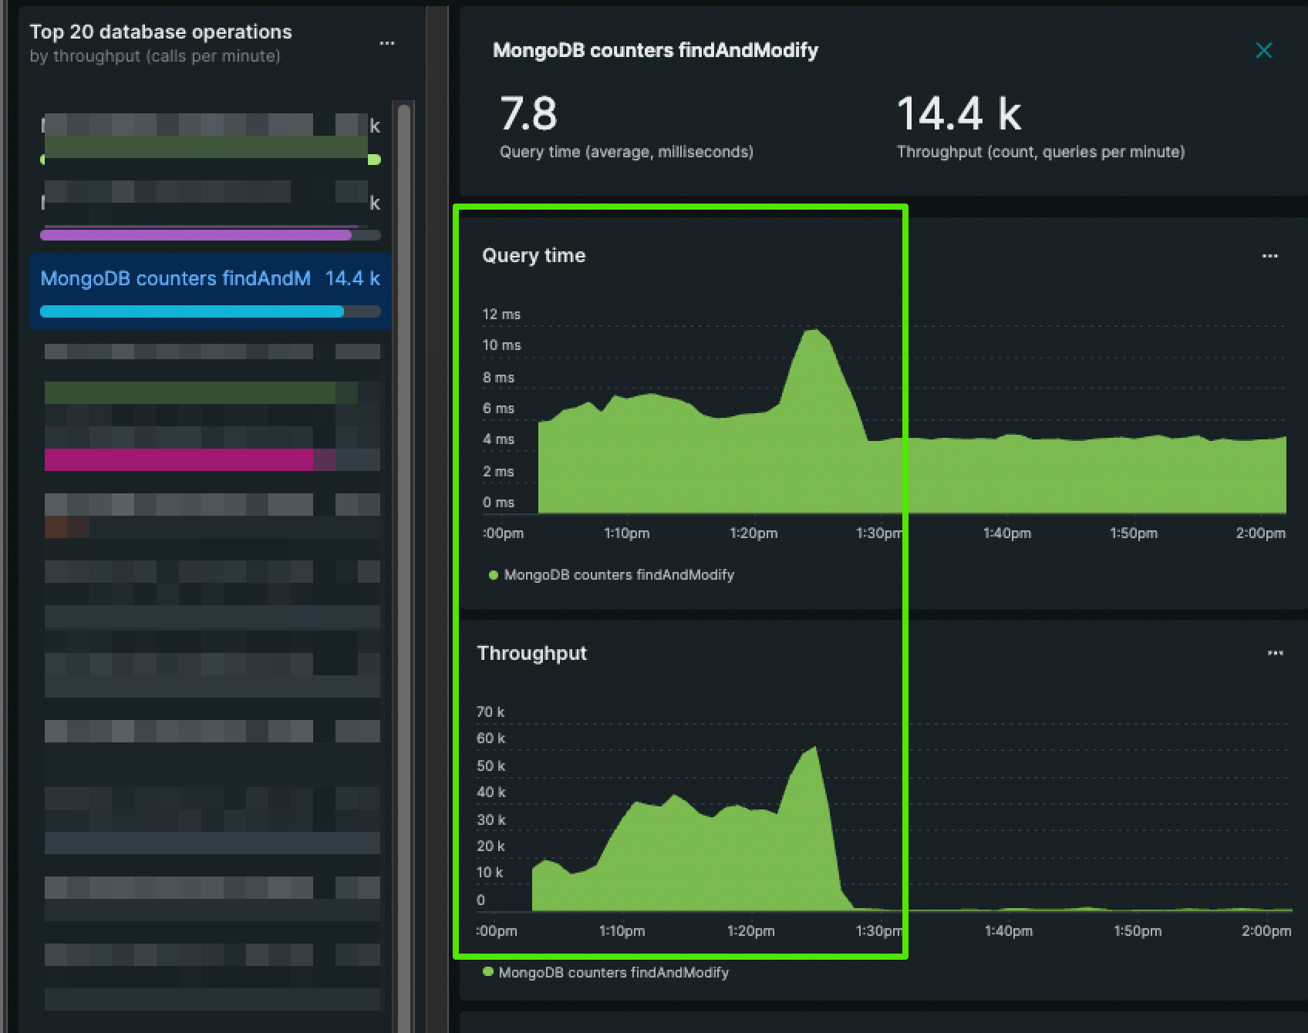Click the 14.4 k value in the selected list row
This screenshot has height=1033, width=1308.
(x=352, y=278)
